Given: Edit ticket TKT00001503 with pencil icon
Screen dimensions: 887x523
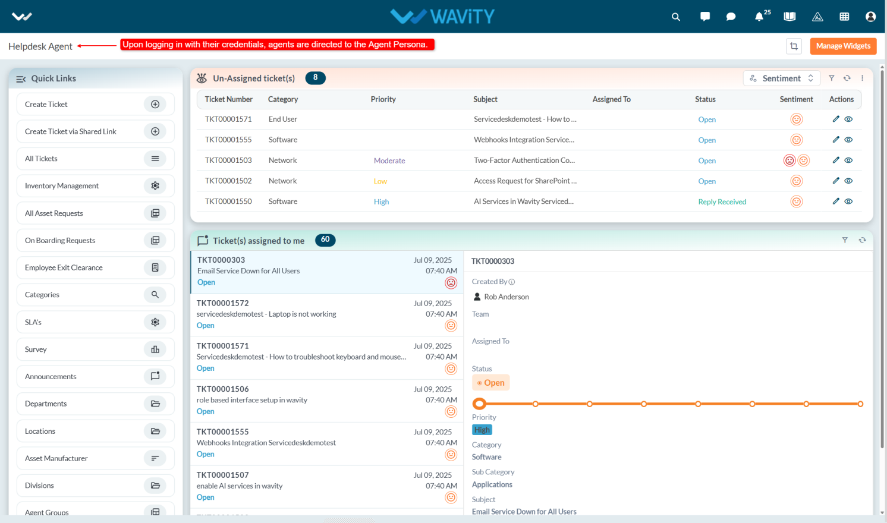Looking at the screenshot, I should coord(836,160).
